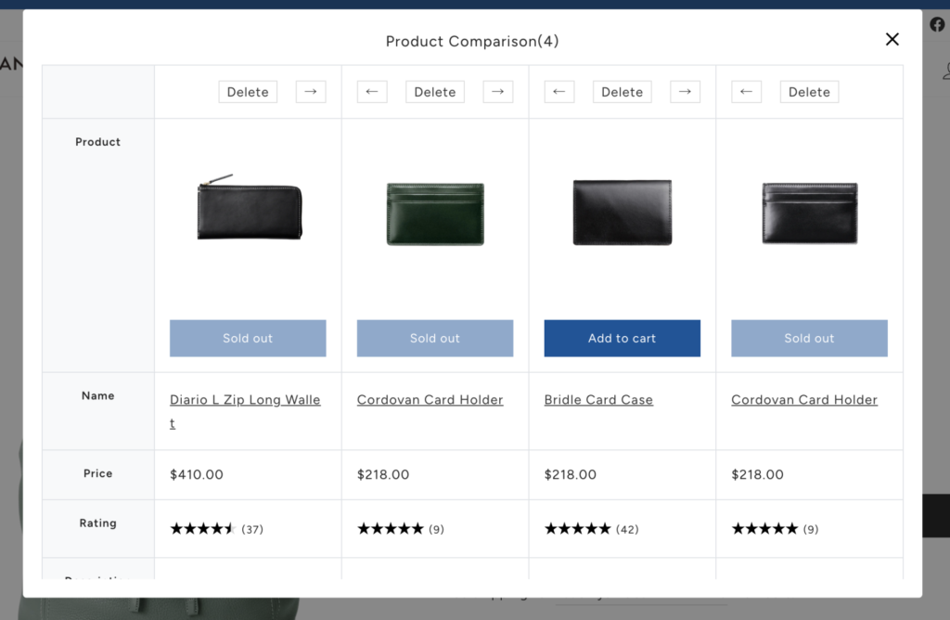
Task: Delete Diario L Zip Long Wallet column
Action: coord(248,92)
